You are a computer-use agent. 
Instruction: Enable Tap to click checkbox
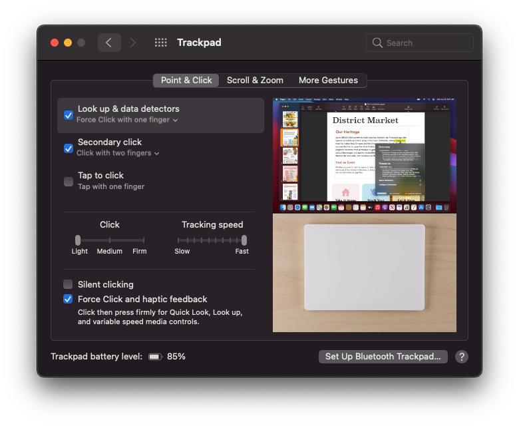[69, 182]
